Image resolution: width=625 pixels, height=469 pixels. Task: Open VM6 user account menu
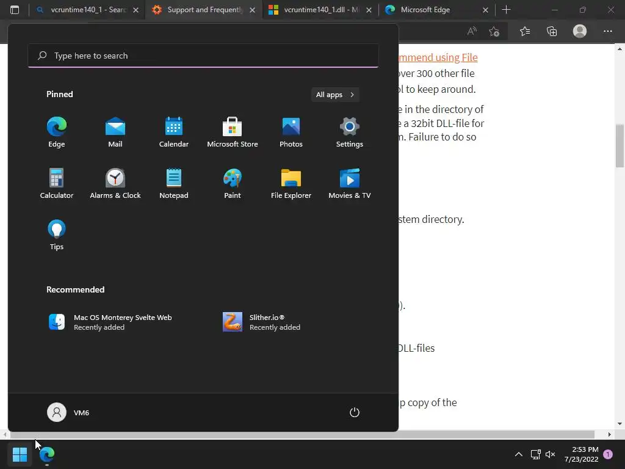[68, 412]
